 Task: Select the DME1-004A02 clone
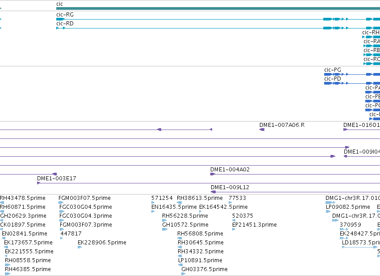coord(295,174)
